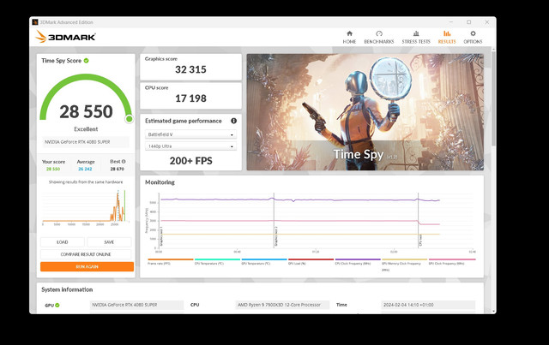Click the green indicator on score gauge

click(130, 119)
